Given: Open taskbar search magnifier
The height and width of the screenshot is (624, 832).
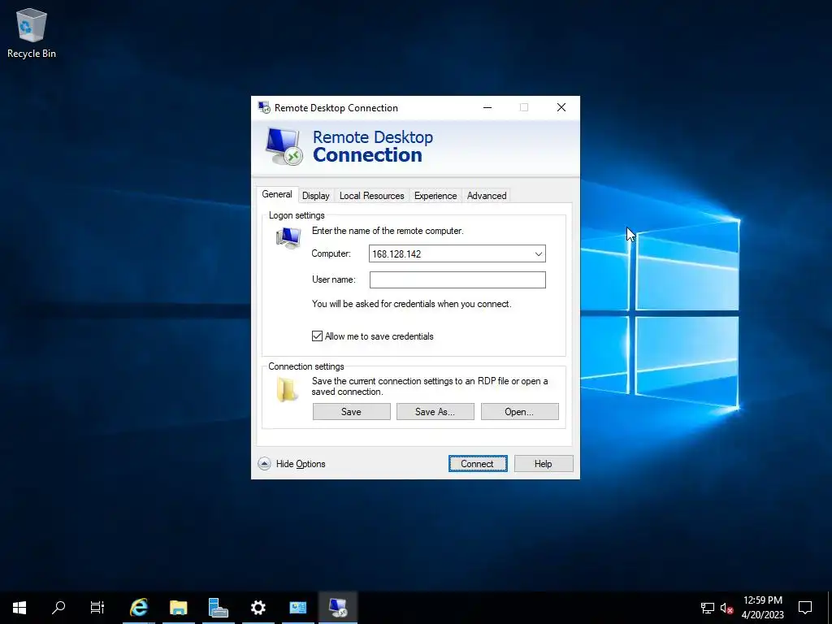Looking at the screenshot, I should click(58, 608).
